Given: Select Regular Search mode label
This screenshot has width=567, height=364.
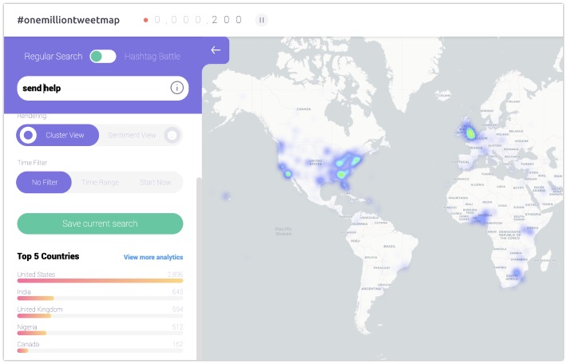Looking at the screenshot, I should coord(54,57).
